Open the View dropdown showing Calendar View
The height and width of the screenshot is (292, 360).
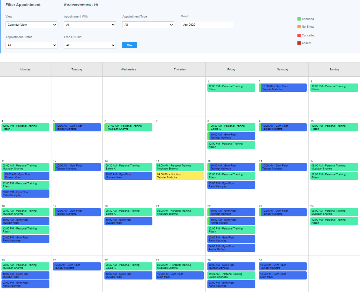pos(31,25)
